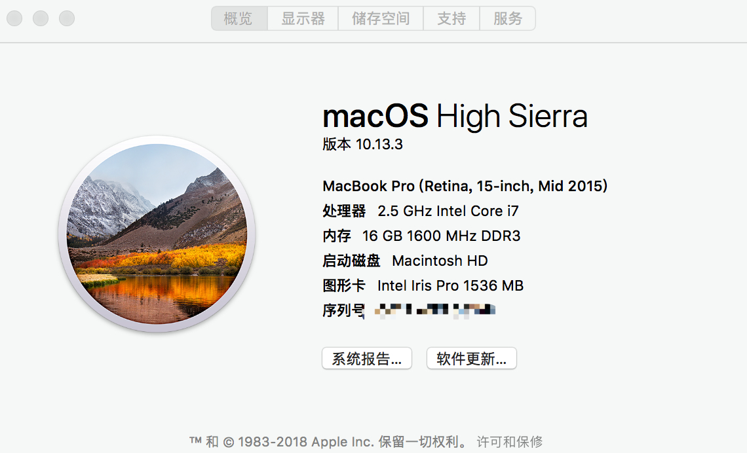Click the 软件更新... button
The image size is (747, 453).
[472, 359]
